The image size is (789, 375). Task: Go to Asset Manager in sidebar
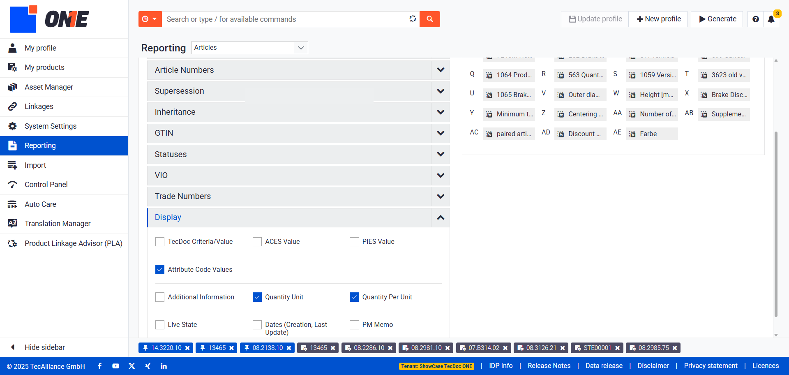click(64, 87)
